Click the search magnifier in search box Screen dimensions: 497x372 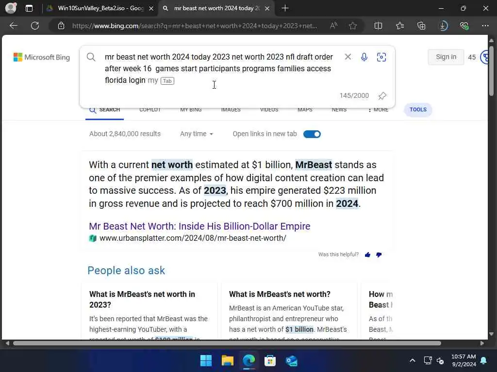[x=91, y=57]
